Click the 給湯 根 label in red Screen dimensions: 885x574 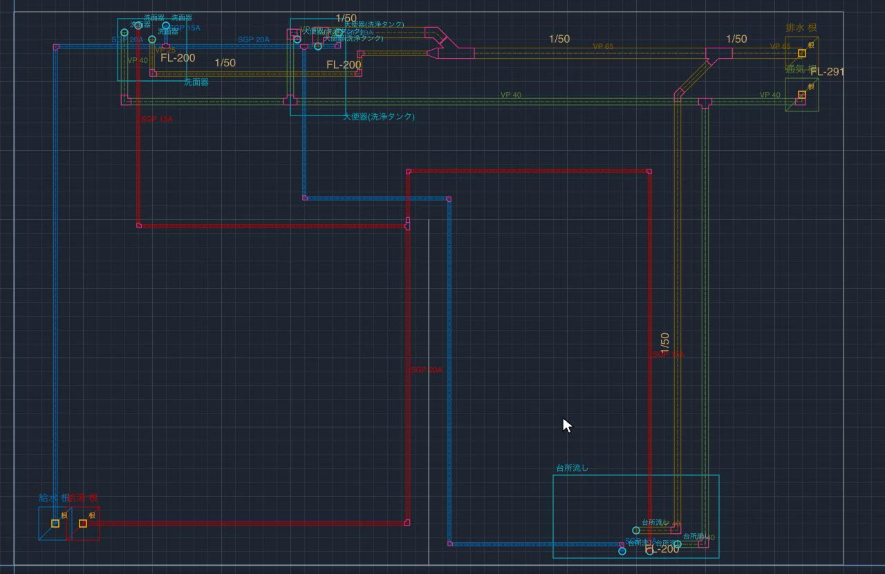(83, 497)
